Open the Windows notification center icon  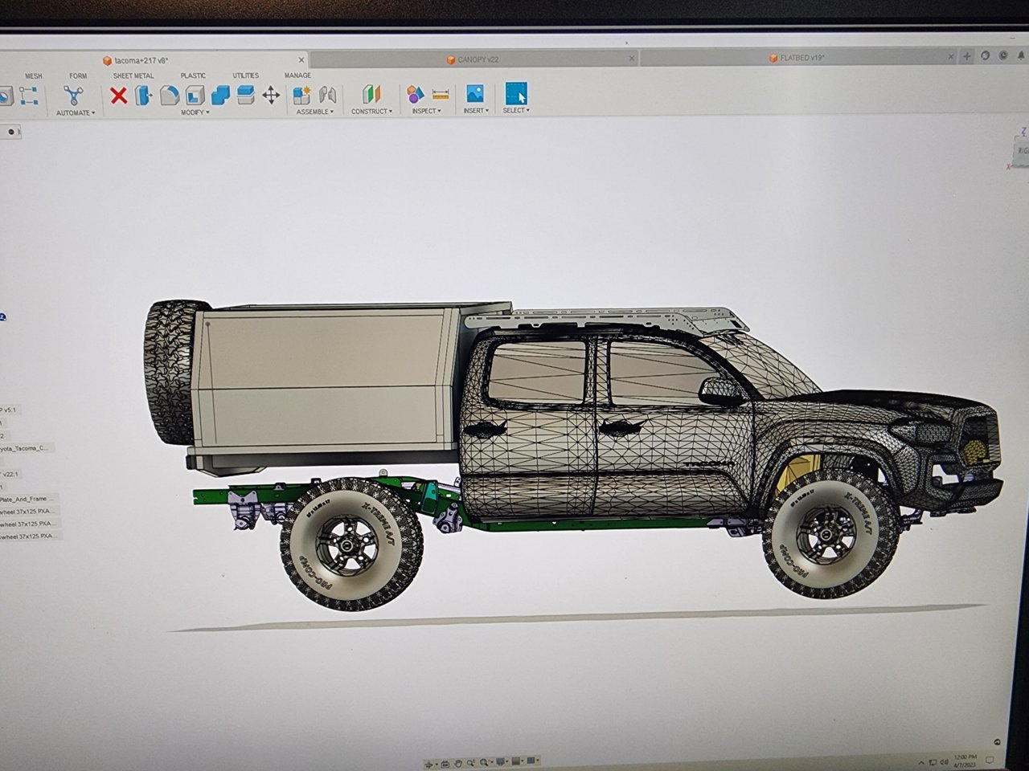click(990, 760)
